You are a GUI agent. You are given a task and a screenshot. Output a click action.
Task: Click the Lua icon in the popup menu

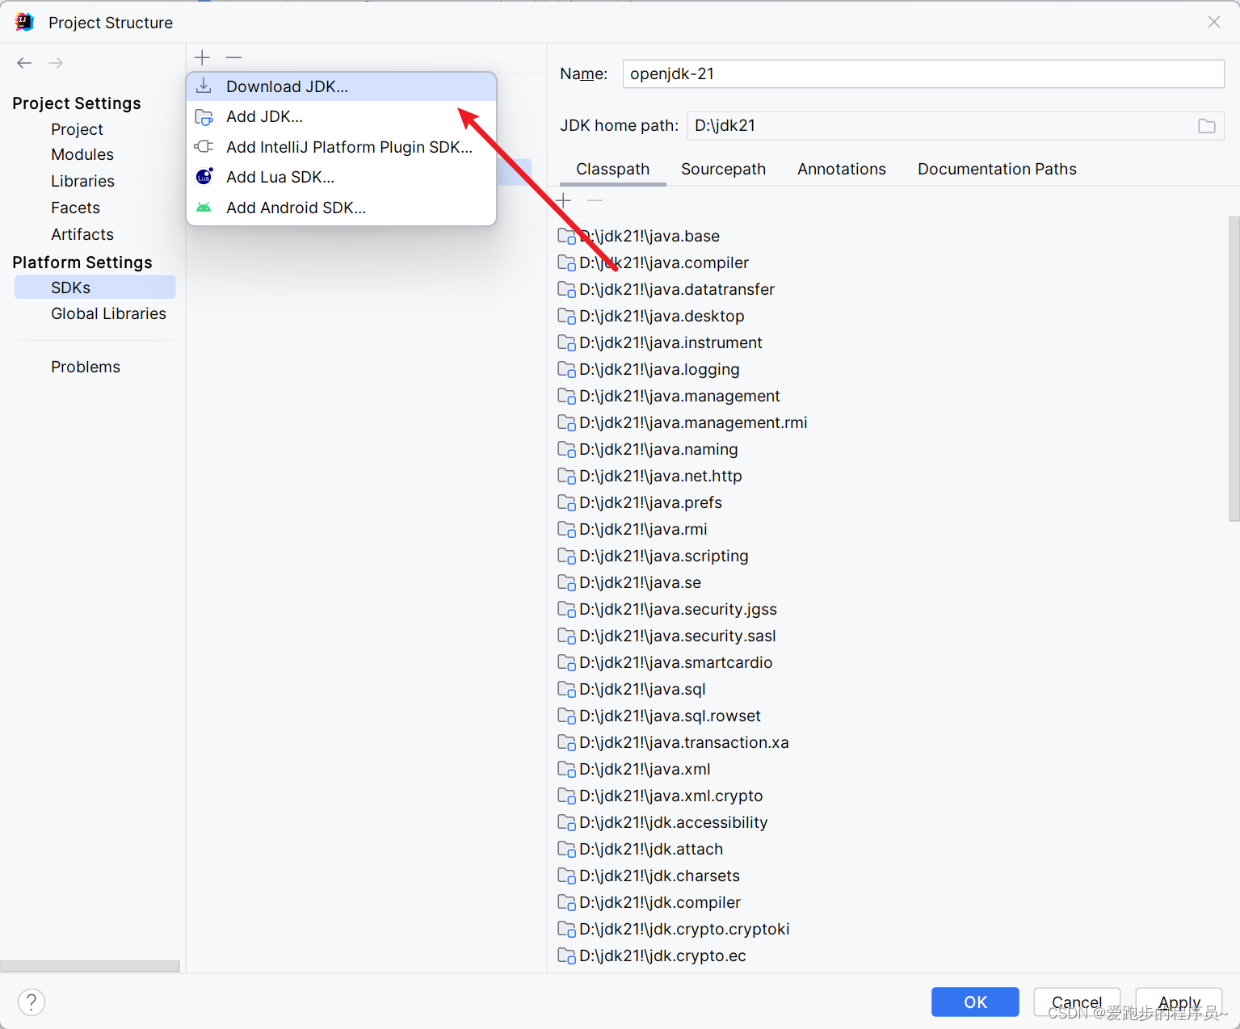(x=204, y=177)
